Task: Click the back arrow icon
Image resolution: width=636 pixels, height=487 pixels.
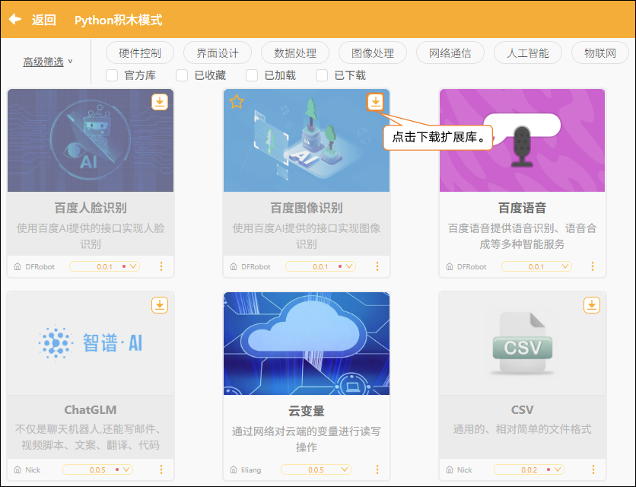Action: pyautogui.click(x=15, y=19)
